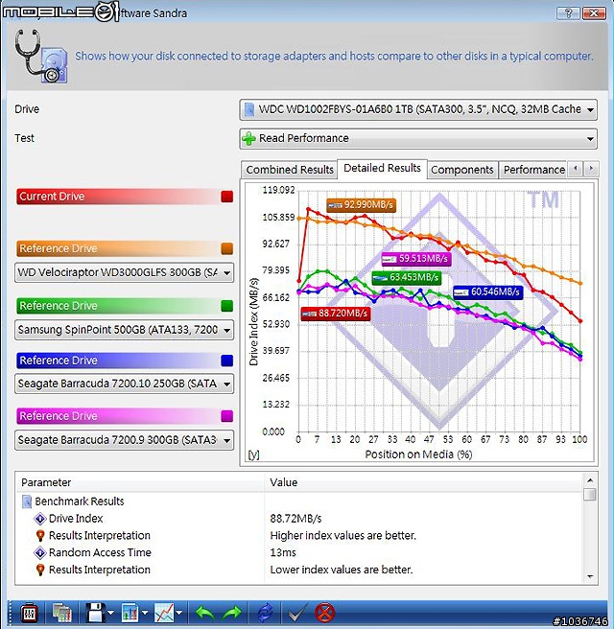This screenshot has width=614, height=629.
Task: Click the orange 92.990MB/s chart label
Action: tap(361, 205)
